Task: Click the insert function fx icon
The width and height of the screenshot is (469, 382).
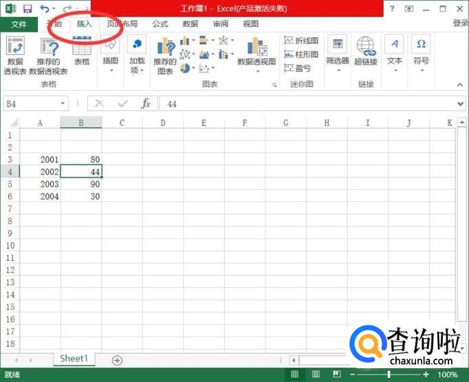Action: pyautogui.click(x=145, y=103)
